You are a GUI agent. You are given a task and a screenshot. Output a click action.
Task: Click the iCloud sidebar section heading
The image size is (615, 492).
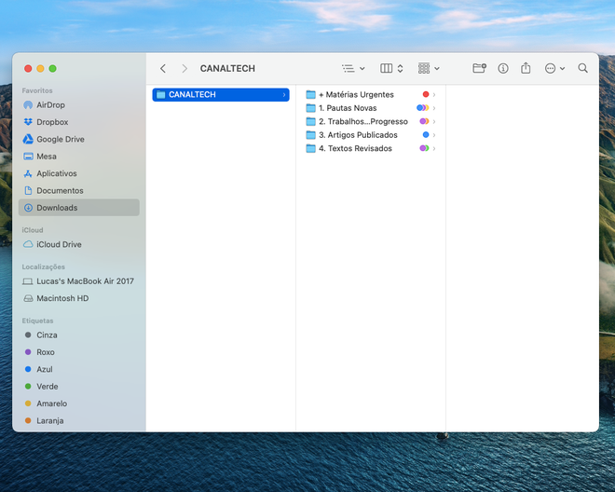[33, 230]
